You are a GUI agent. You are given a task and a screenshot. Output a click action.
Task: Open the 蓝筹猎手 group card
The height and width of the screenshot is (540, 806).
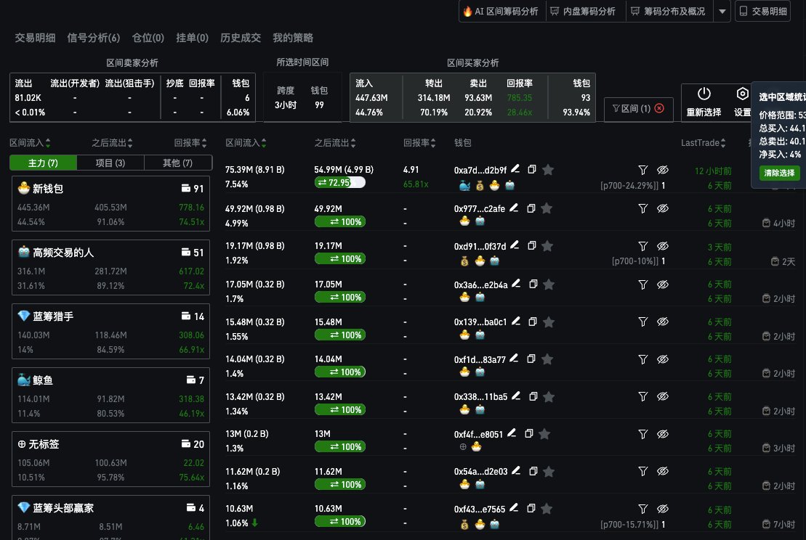click(x=110, y=332)
